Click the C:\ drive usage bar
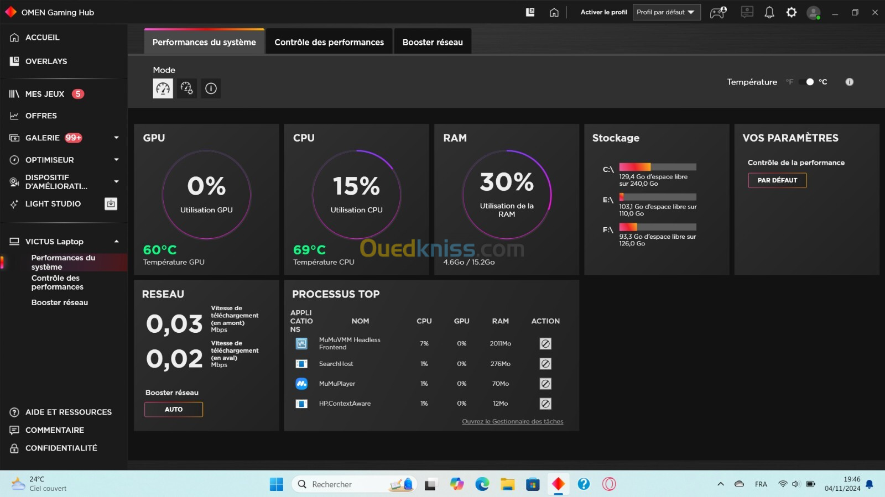 658,167
